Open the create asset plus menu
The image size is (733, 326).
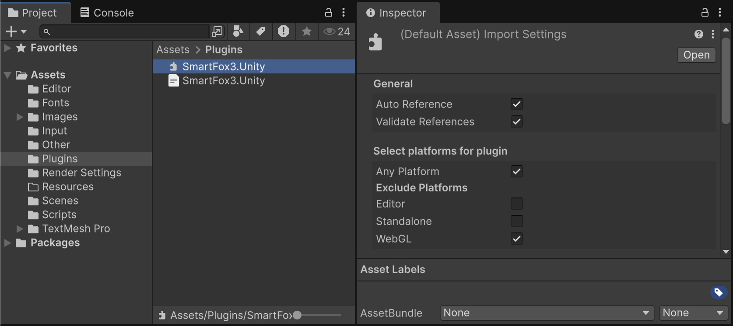pos(16,31)
